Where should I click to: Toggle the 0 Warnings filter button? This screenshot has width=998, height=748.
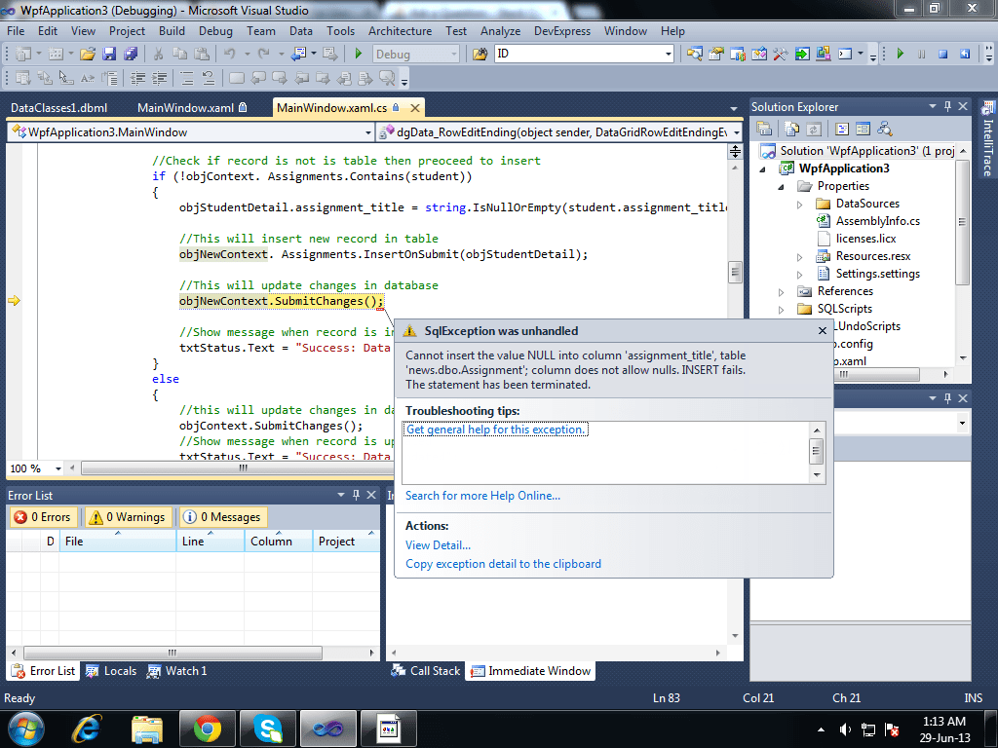[x=130, y=517]
